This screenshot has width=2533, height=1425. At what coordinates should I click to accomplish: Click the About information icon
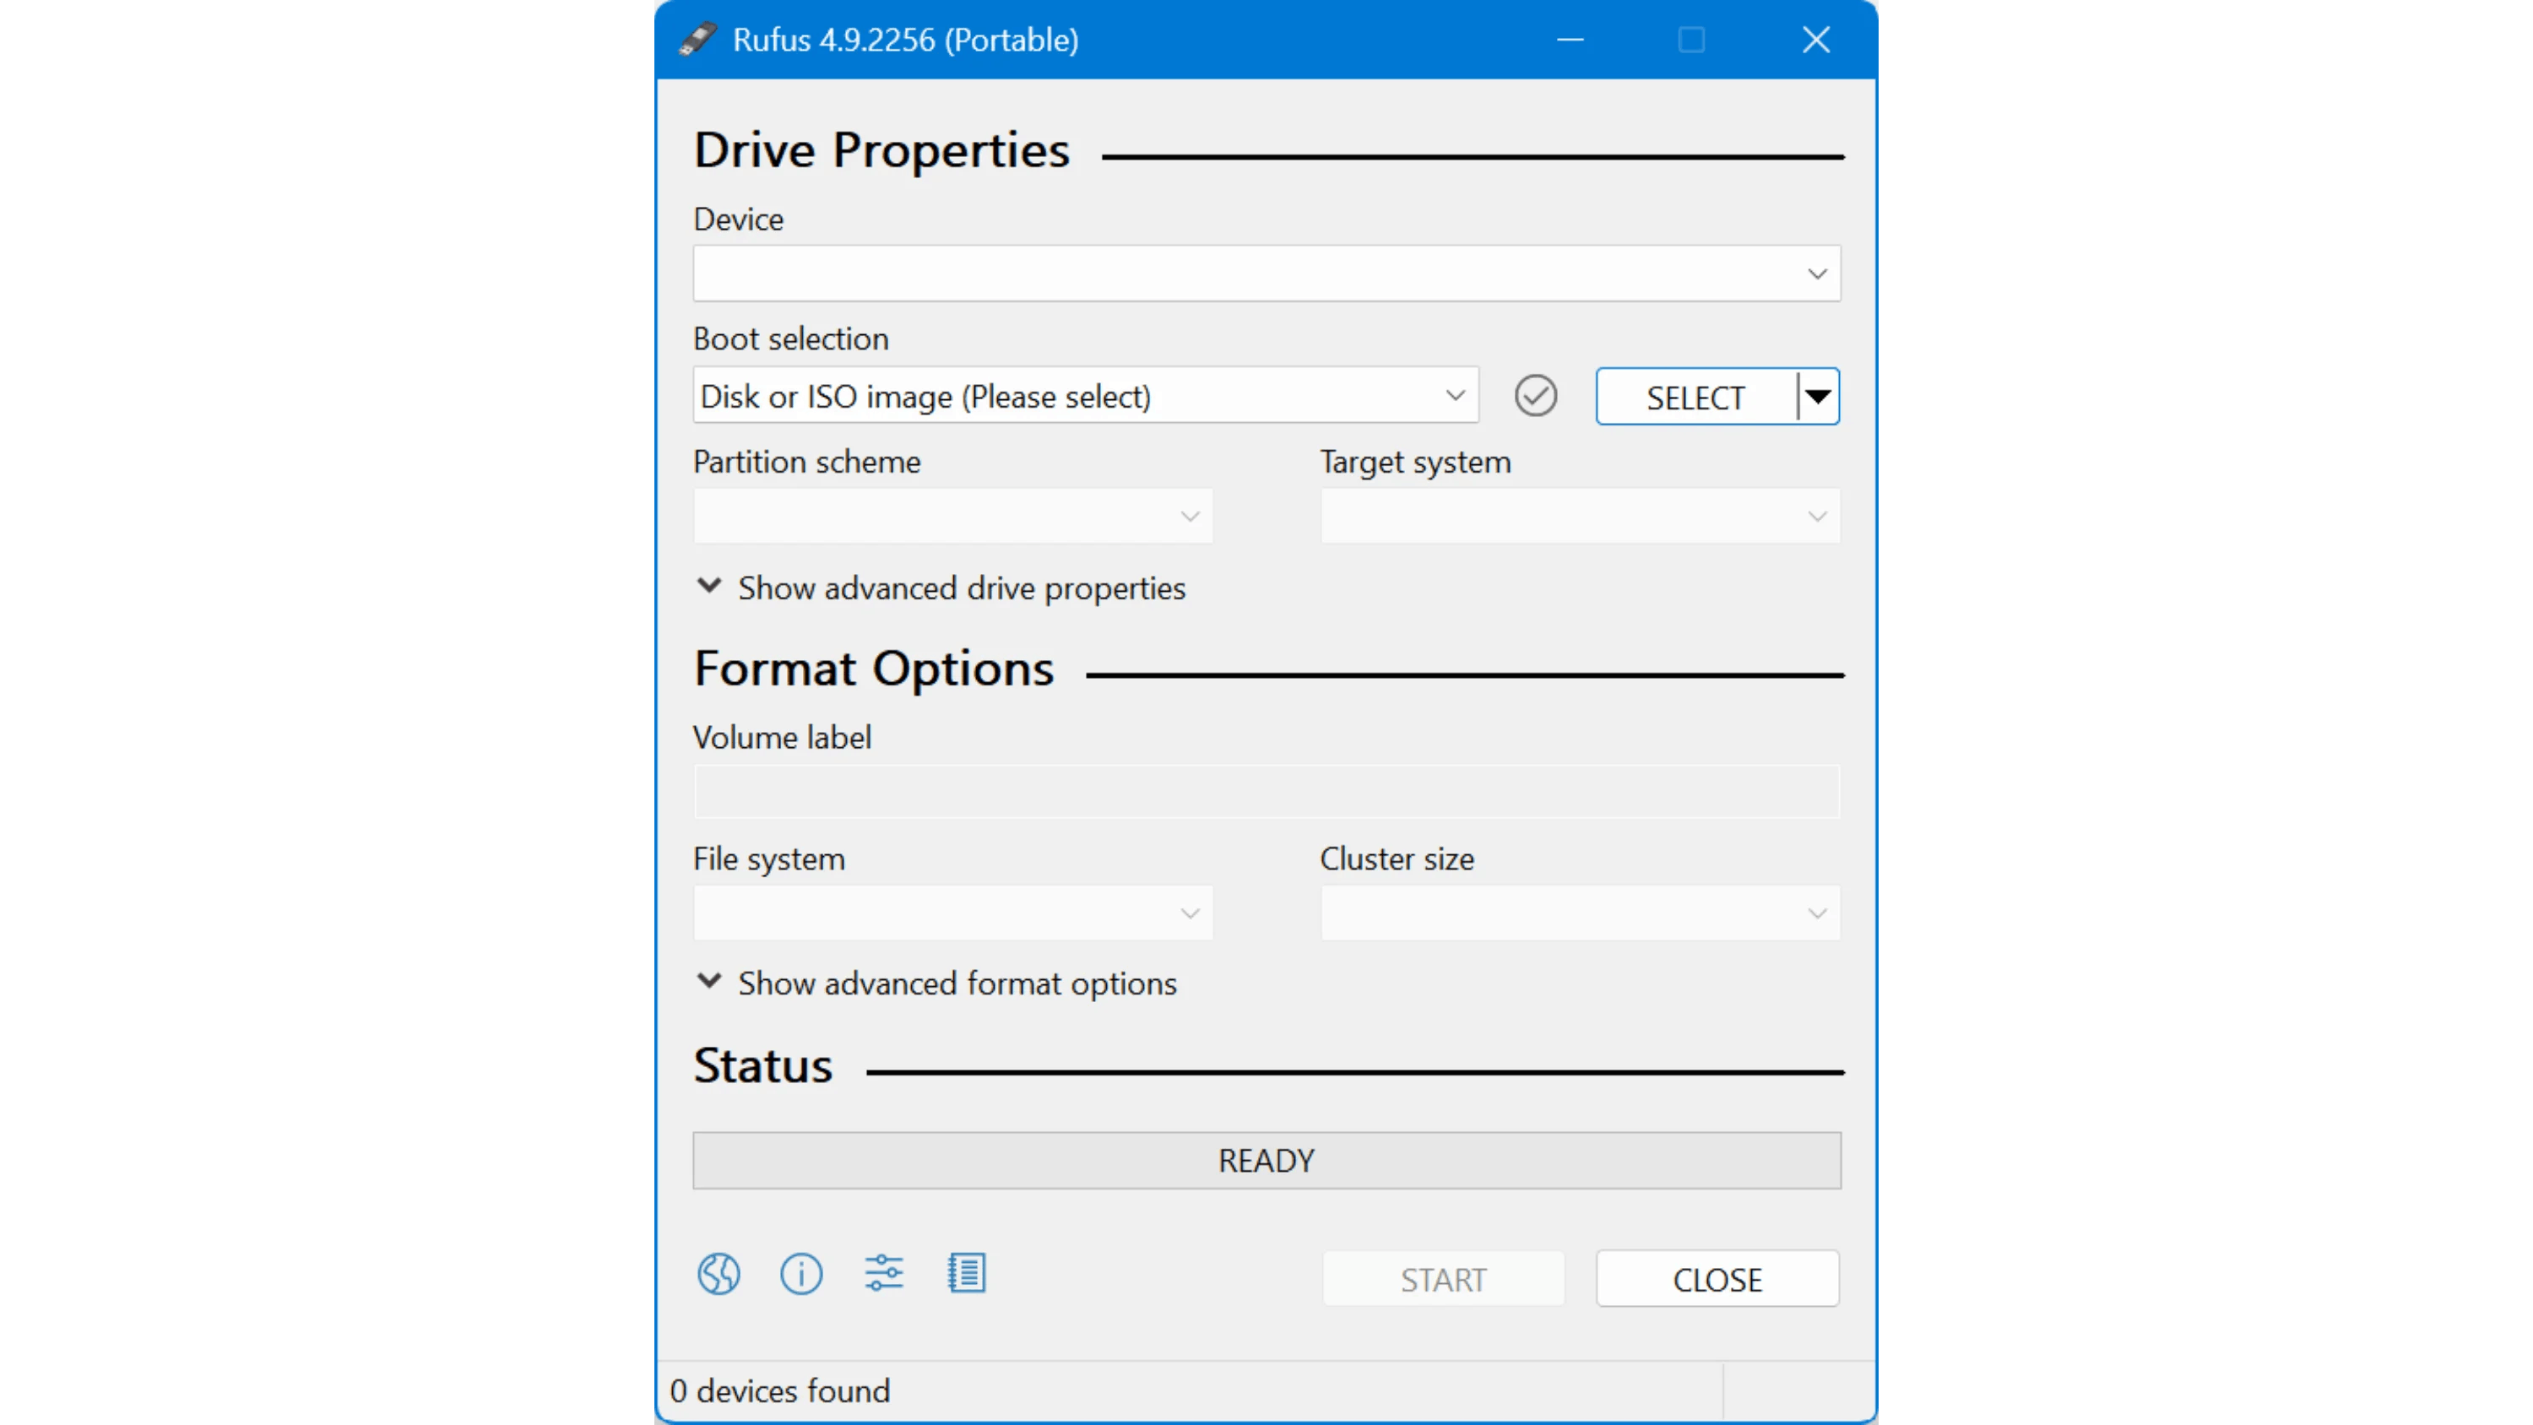coord(801,1275)
